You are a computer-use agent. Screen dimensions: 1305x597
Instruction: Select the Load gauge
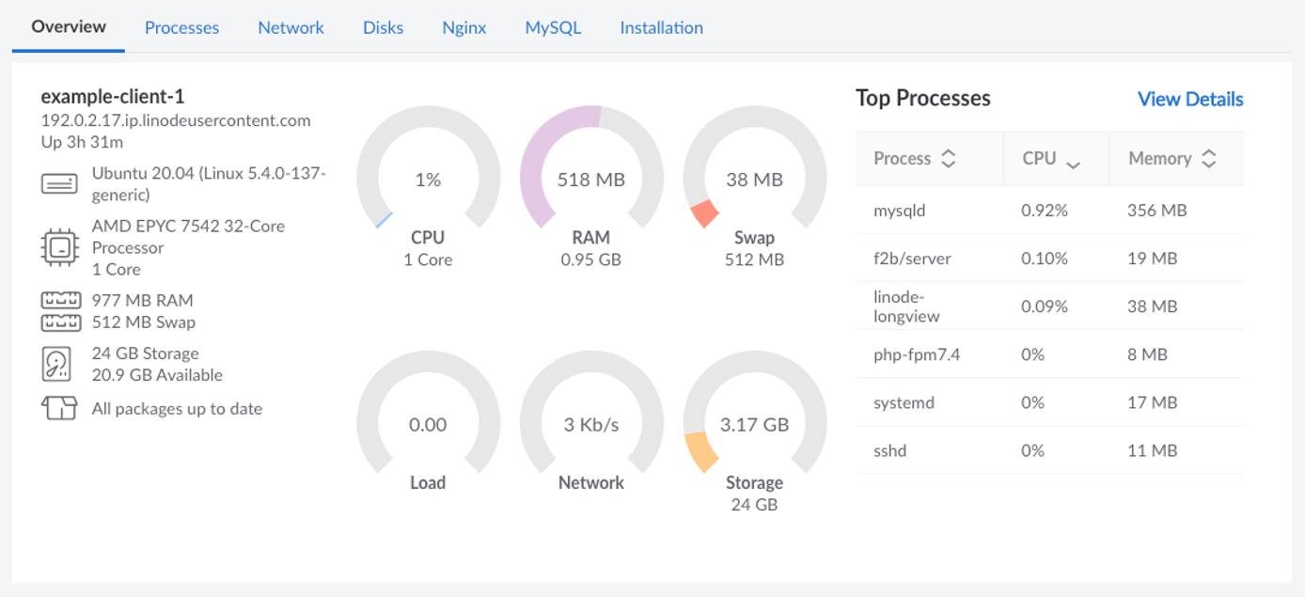point(429,424)
